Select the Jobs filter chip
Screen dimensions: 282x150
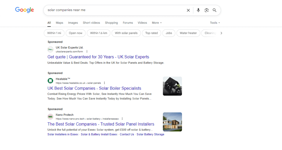169,33
